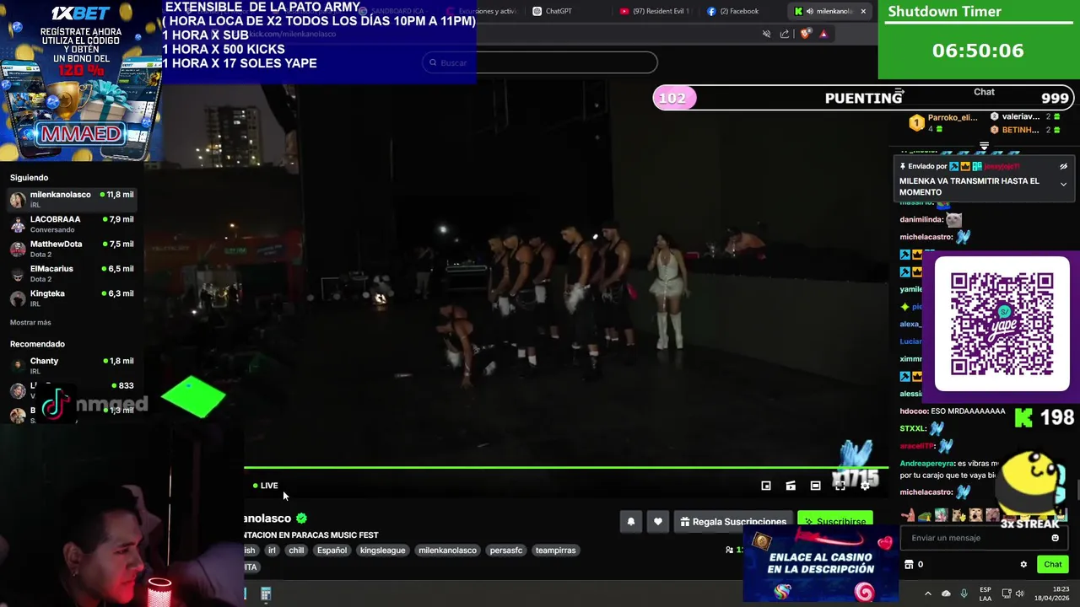Screen dimensions: 1080x607
Task: Expand Mostrar más in sidebar
Action: point(30,323)
